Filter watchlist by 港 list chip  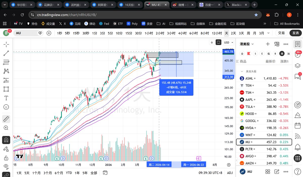282,54
